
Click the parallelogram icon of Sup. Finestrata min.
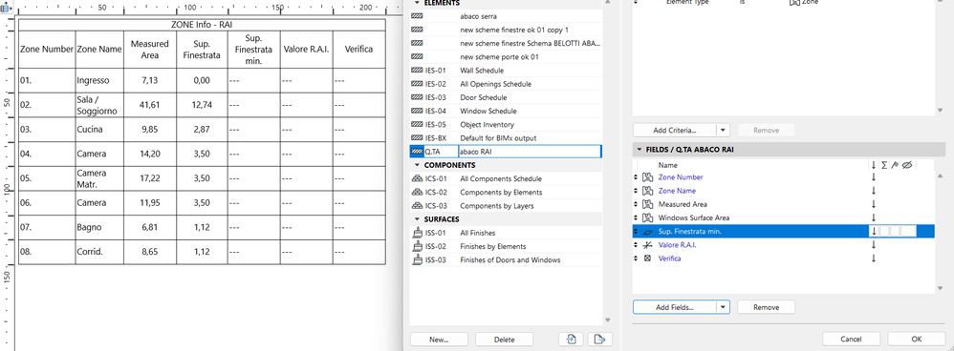[x=648, y=232]
